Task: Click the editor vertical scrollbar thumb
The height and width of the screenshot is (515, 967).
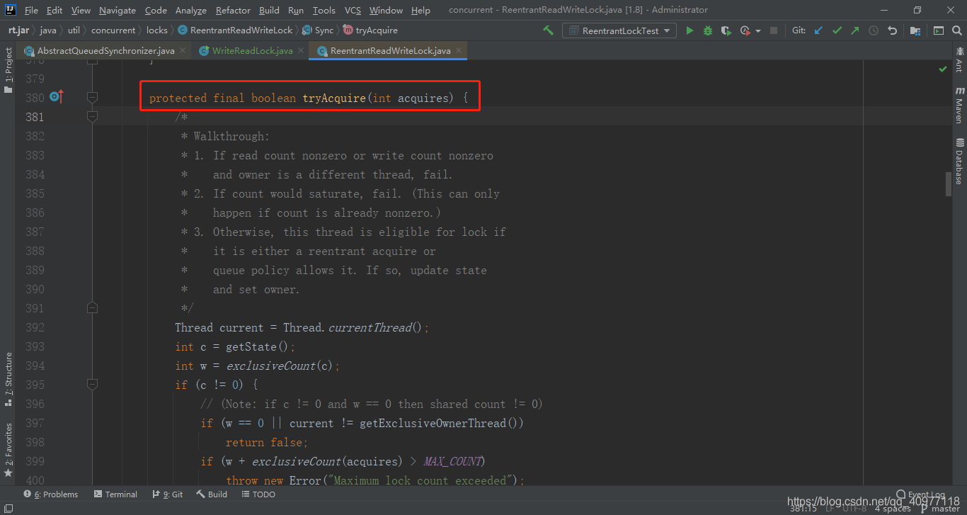Action: [949, 184]
